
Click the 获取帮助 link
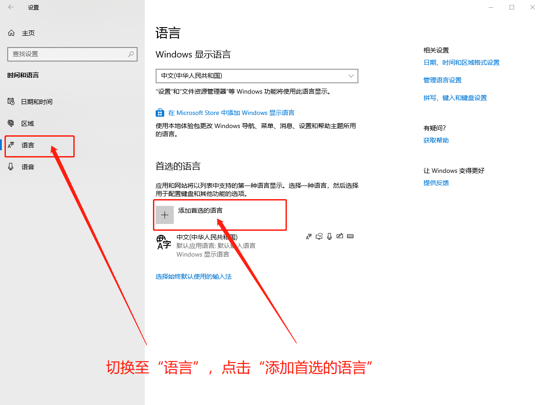[436, 140]
